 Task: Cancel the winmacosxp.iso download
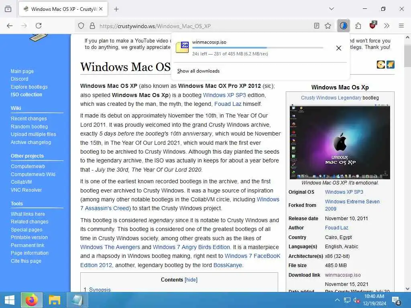pyautogui.click(x=339, y=48)
